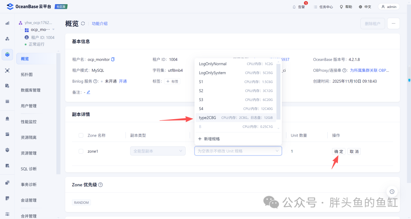This screenshot has width=411, height=219.
Task: Go to 拓扑图 in side menu
Action: coord(27,74)
